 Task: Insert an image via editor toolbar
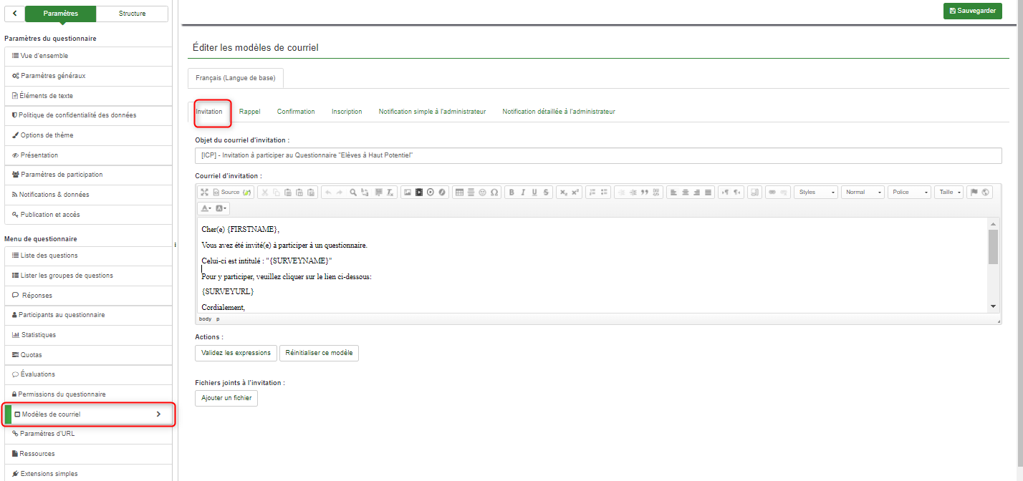tap(408, 193)
